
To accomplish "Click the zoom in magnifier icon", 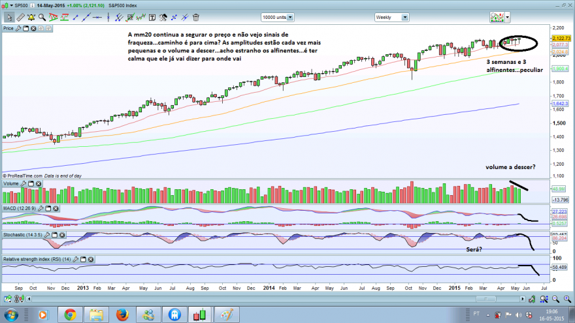I will pos(567,300).
